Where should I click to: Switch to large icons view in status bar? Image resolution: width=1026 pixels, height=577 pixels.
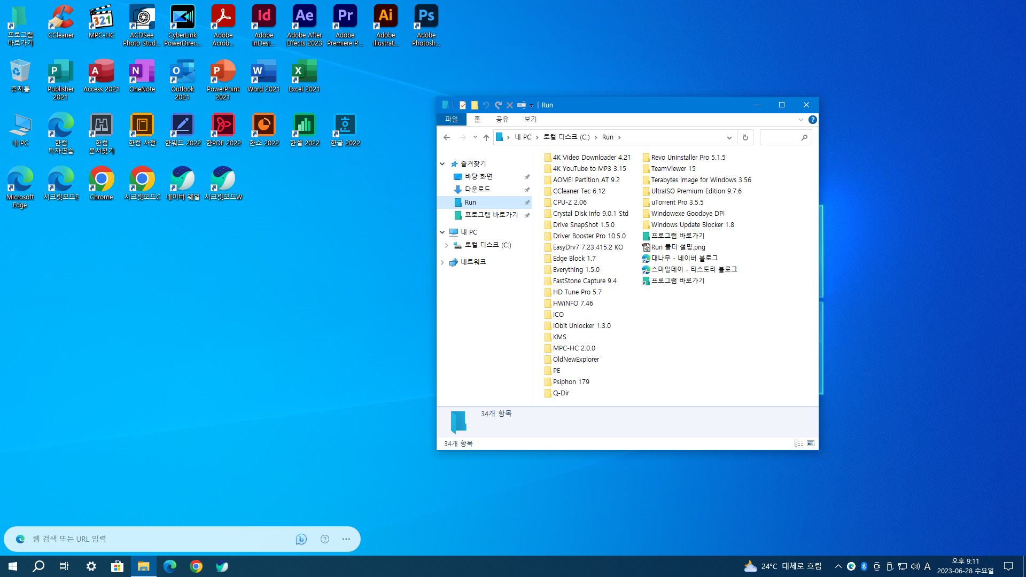(x=811, y=443)
